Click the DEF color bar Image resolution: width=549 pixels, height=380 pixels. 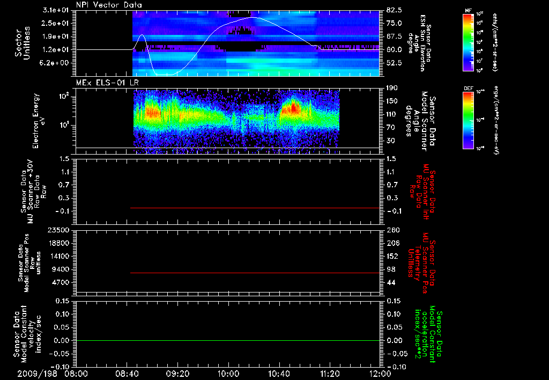click(x=469, y=120)
